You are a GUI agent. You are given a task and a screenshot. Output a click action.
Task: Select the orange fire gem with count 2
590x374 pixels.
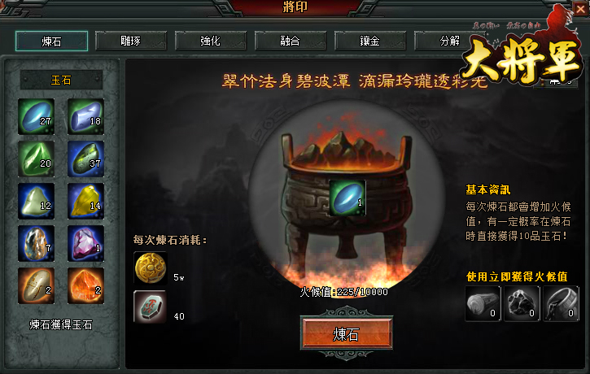point(85,285)
